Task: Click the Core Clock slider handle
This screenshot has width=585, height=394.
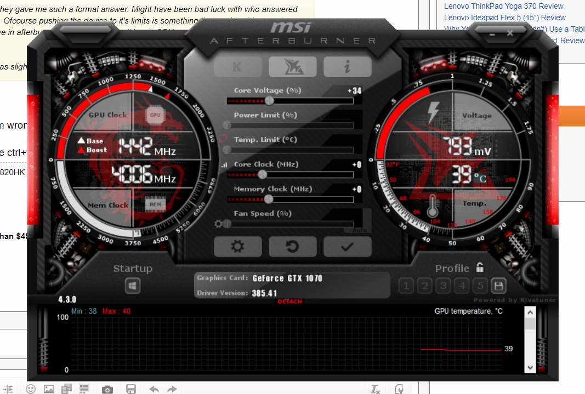Action: (x=263, y=175)
